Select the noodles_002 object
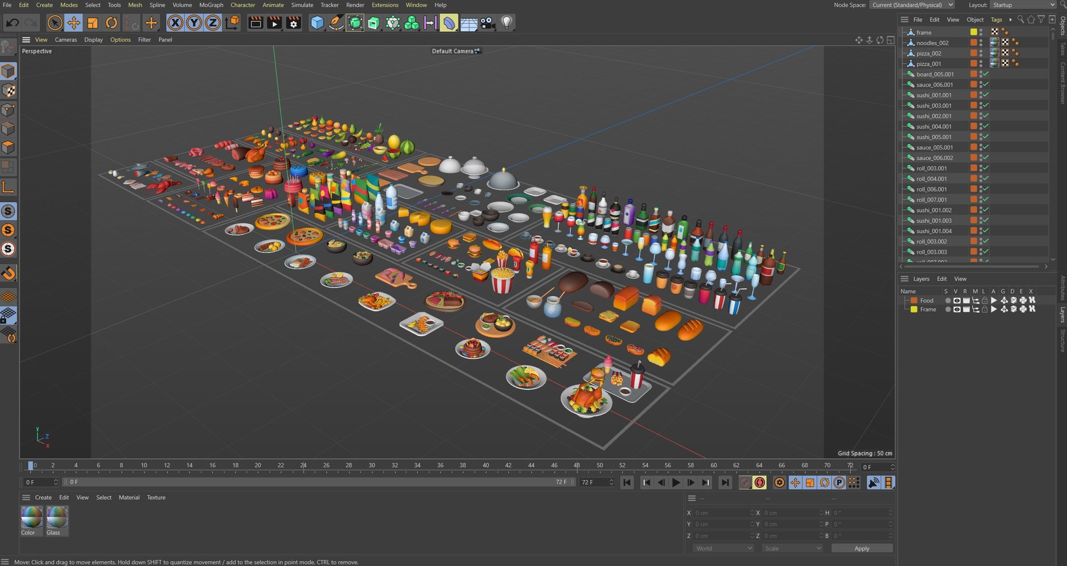 tap(933, 43)
